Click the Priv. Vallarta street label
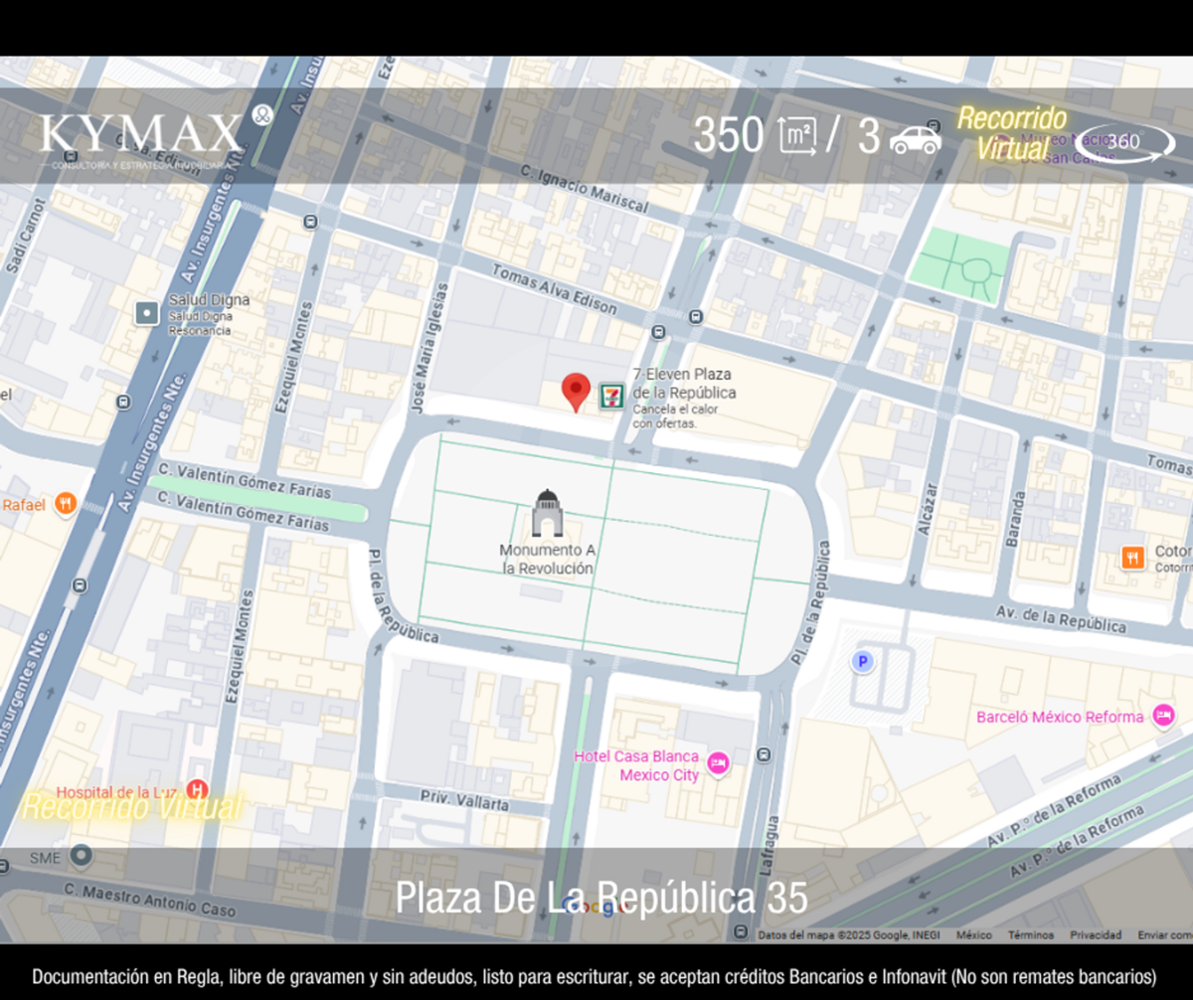1193x1000 pixels. (x=464, y=802)
